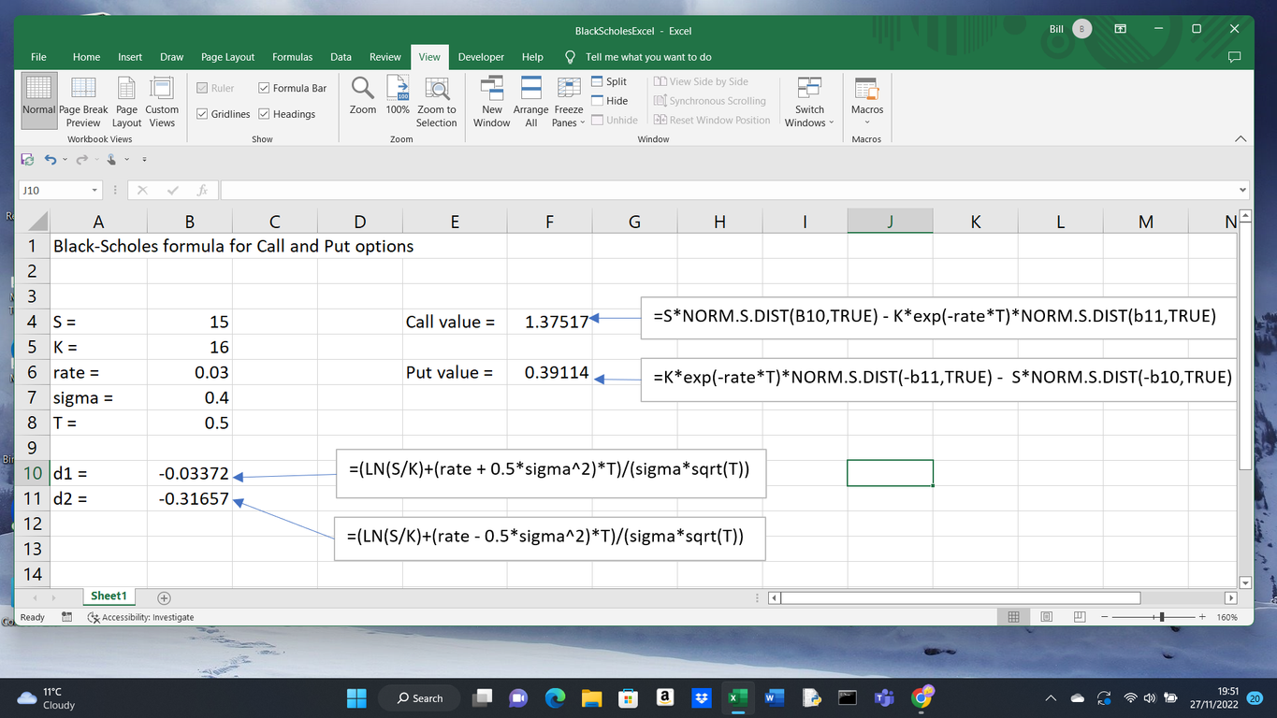Screen dimensions: 1277x718
Task: Open Microsoft Edge from the taskbar
Action: pos(556,697)
